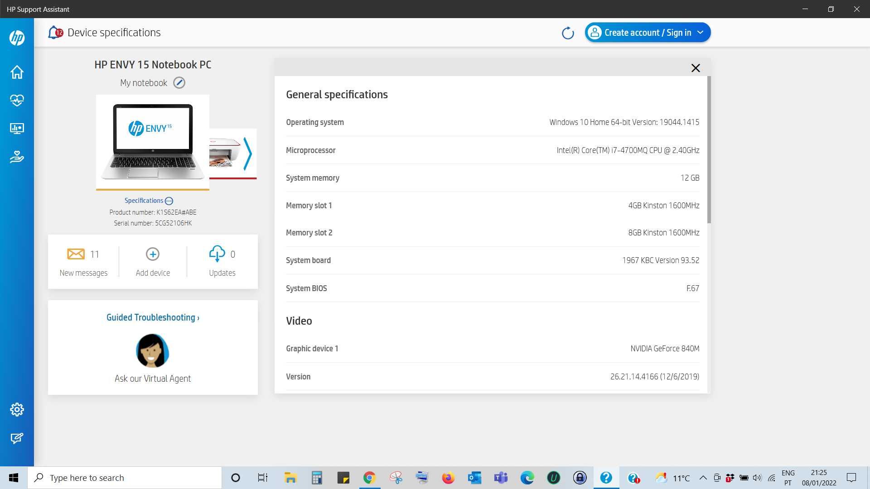Open the Windows Start menu

14,478
